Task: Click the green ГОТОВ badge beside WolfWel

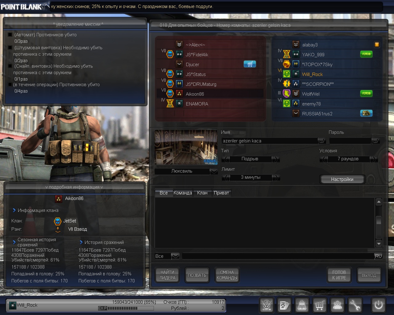Action: click(x=366, y=94)
